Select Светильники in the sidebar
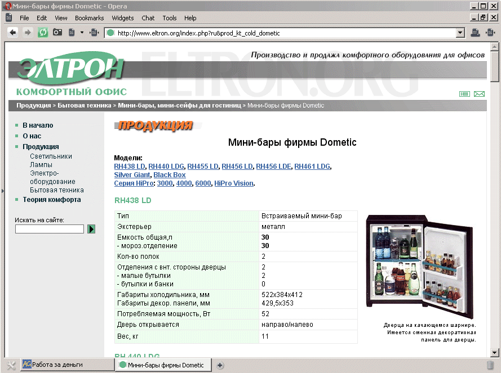 pos(51,156)
